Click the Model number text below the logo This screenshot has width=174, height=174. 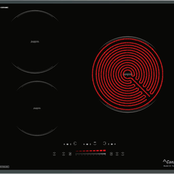(168, 166)
